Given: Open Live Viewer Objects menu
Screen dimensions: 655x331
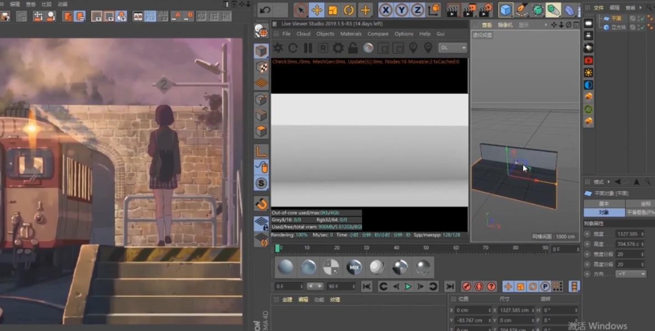Looking at the screenshot, I should [325, 34].
